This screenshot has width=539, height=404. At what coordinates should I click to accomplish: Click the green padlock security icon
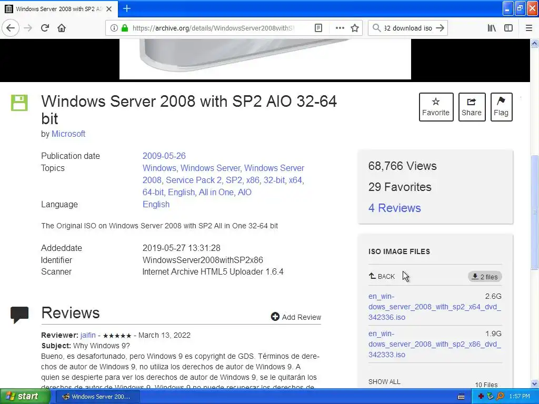pyautogui.click(x=125, y=28)
